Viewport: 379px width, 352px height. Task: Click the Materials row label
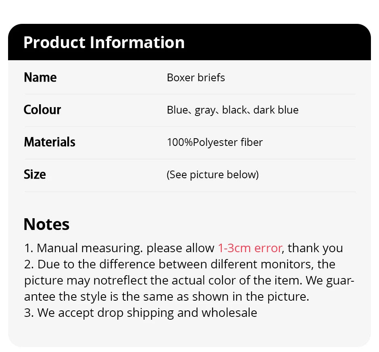pos(50,142)
